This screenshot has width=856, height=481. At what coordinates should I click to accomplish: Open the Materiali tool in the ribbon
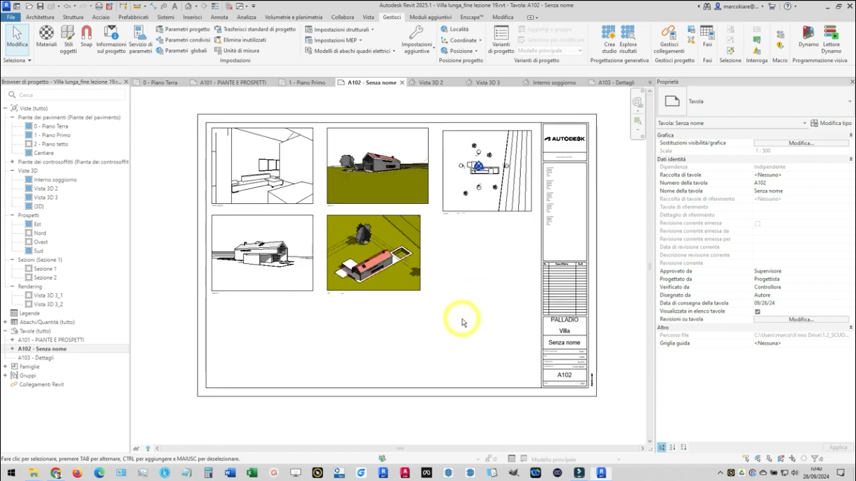point(46,36)
